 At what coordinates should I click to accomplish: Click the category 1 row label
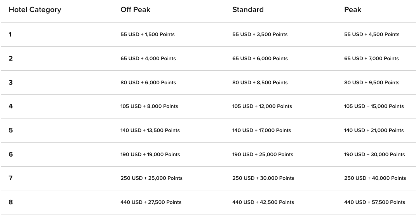pos(10,34)
